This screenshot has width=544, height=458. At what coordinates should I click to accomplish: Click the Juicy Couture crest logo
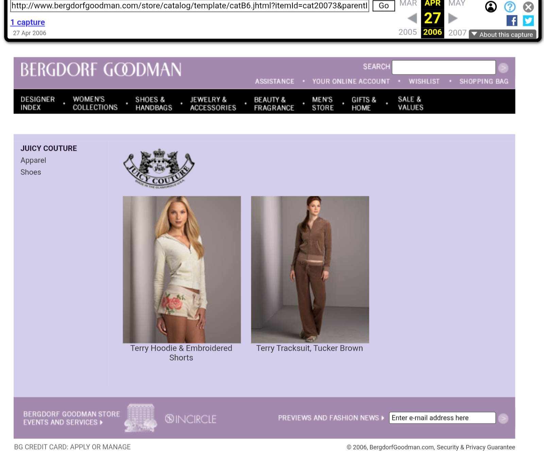(x=159, y=168)
